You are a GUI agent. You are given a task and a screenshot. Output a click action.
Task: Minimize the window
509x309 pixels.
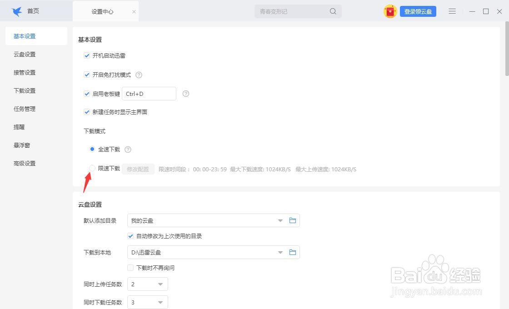coord(472,11)
